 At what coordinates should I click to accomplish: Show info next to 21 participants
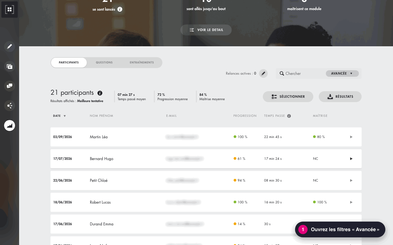[100, 93]
